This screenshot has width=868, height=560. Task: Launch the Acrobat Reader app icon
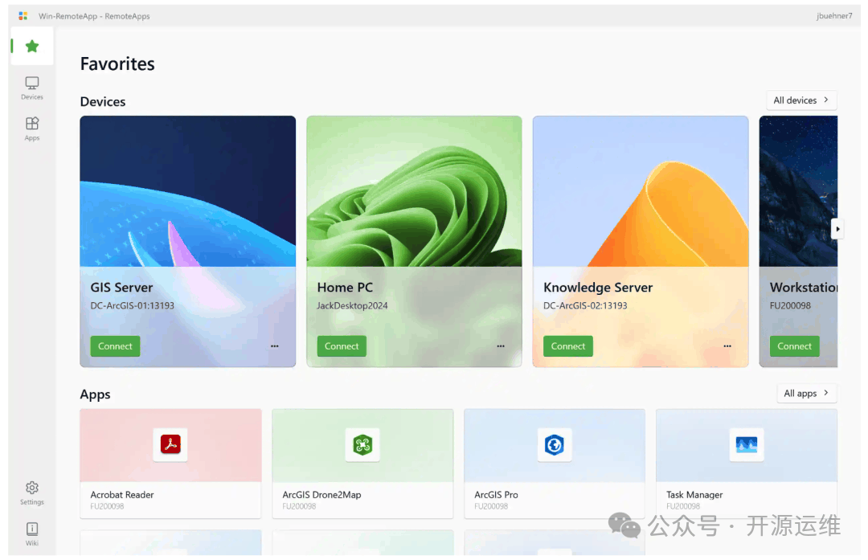click(x=170, y=444)
